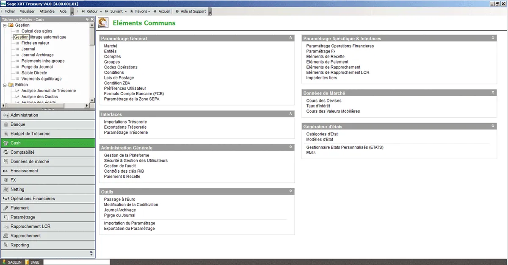Open Saisie Directe in the tree
The image size is (508, 265).
[x=34, y=73]
